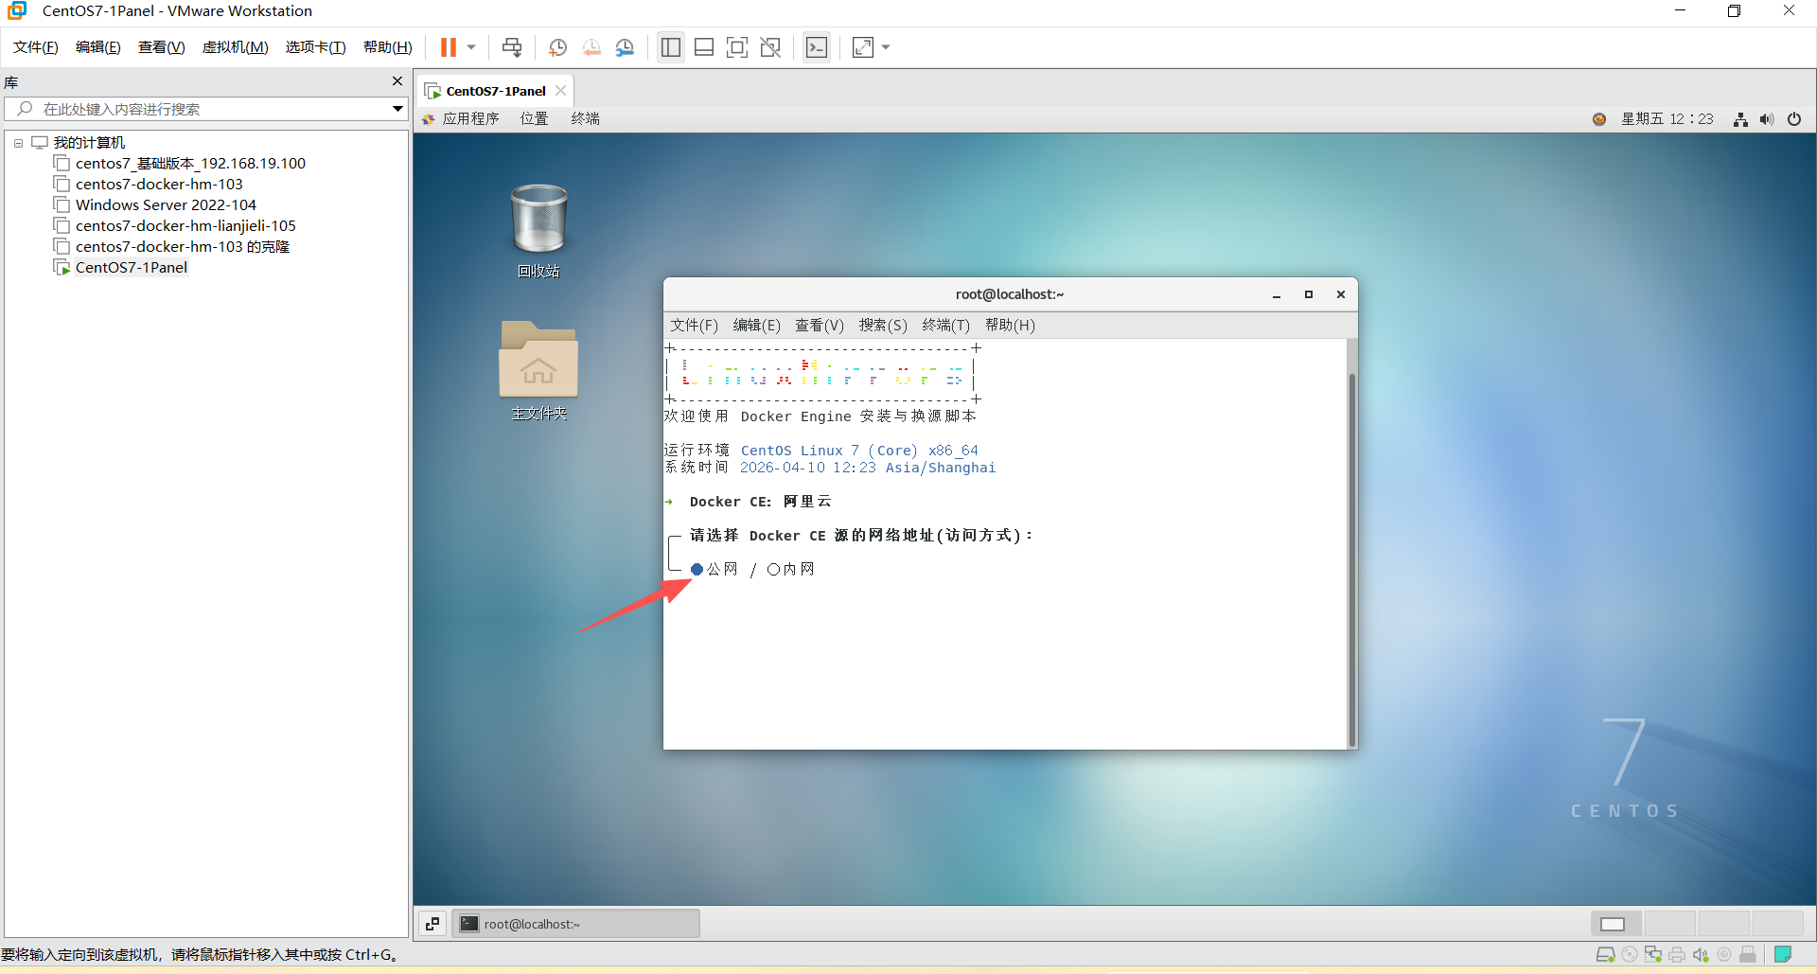Open the snapshot manager icon
This screenshot has height=974, width=1817.
625,47
